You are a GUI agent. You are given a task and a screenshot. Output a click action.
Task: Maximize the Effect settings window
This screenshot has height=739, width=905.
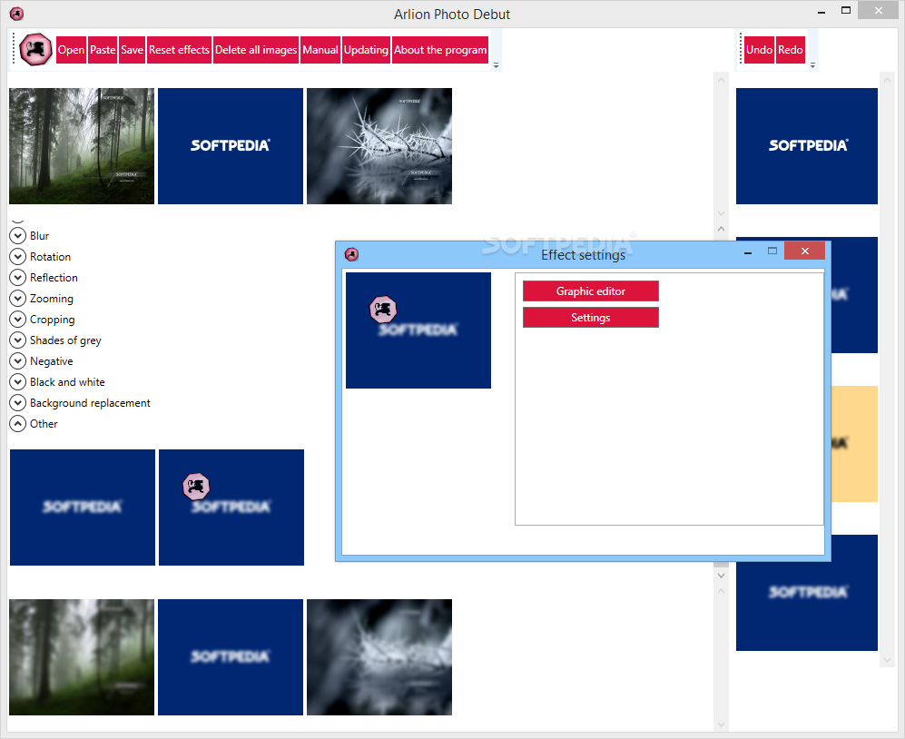(772, 251)
